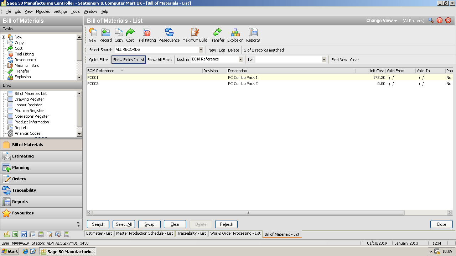Open Machine Register link

point(29,111)
